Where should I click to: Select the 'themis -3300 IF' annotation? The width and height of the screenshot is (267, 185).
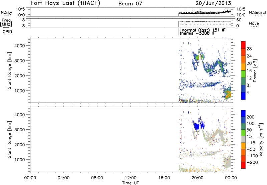197,33
